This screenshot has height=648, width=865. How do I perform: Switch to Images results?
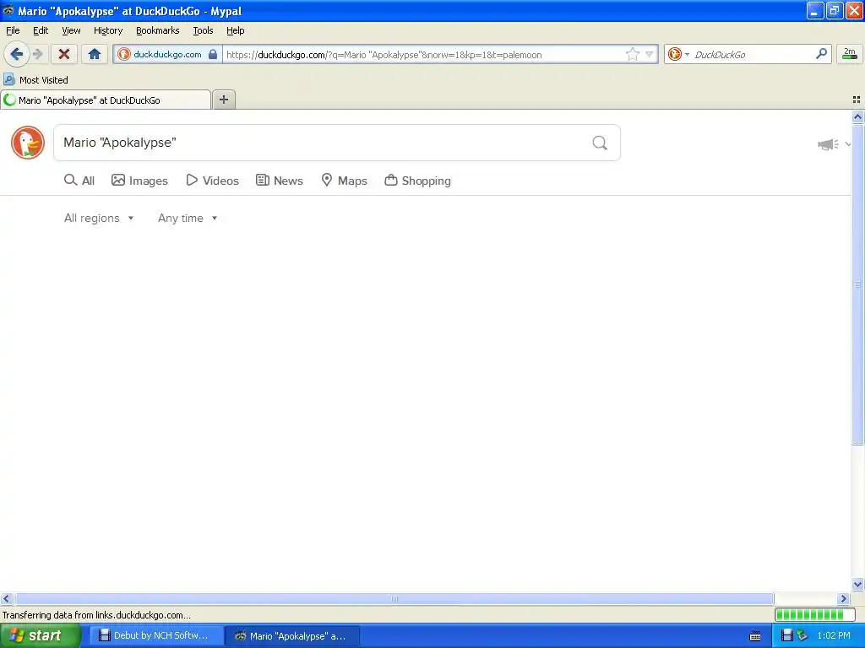tap(139, 181)
